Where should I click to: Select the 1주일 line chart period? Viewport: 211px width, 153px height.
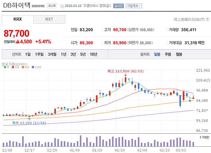click(39, 54)
